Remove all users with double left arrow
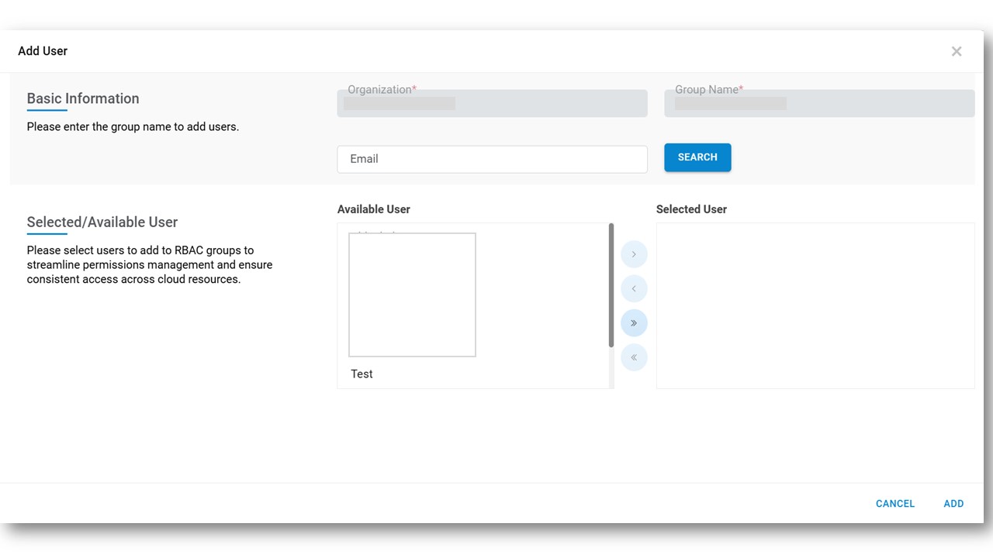The height and width of the screenshot is (558, 993). click(634, 357)
